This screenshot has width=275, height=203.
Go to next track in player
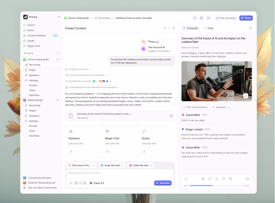click(x=224, y=179)
